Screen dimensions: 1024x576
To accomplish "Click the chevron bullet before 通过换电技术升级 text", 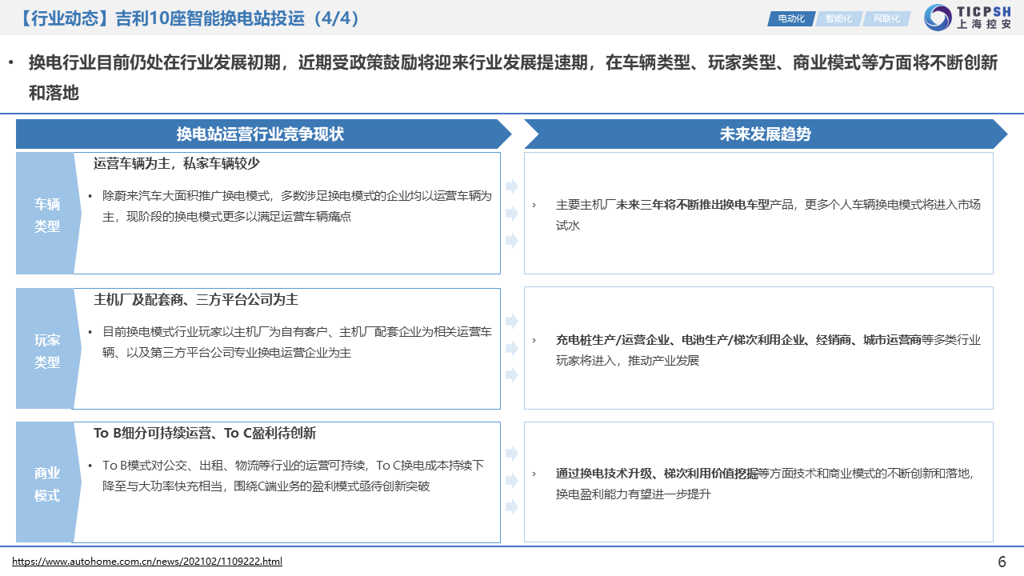I will tap(534, 474).
